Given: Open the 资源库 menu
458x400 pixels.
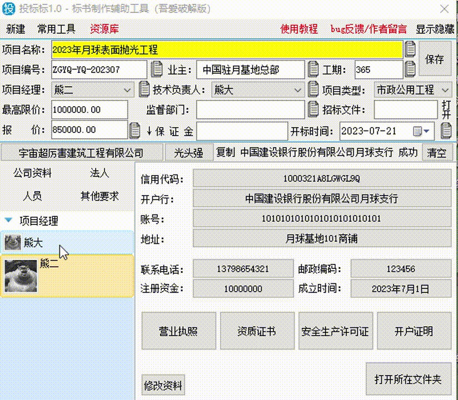Looking at the screenshot, I should (103, 29).
